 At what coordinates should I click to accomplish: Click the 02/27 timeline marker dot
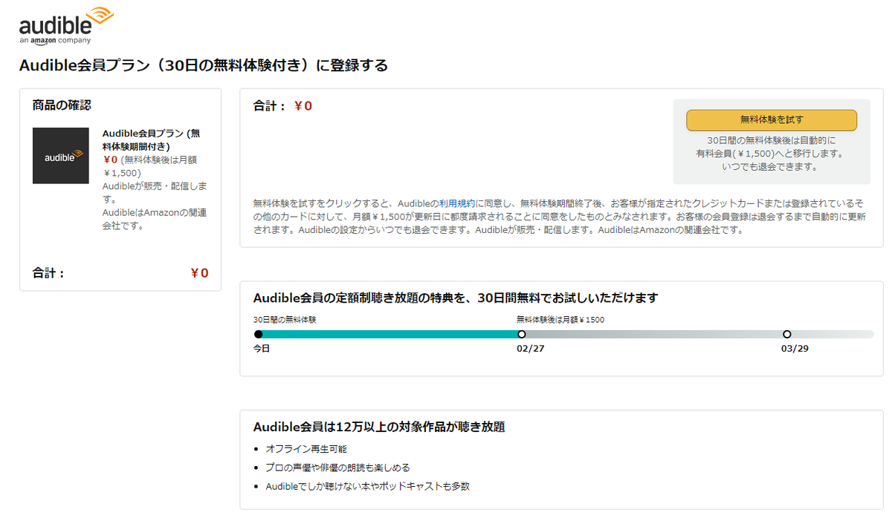(x=522, y=334)
